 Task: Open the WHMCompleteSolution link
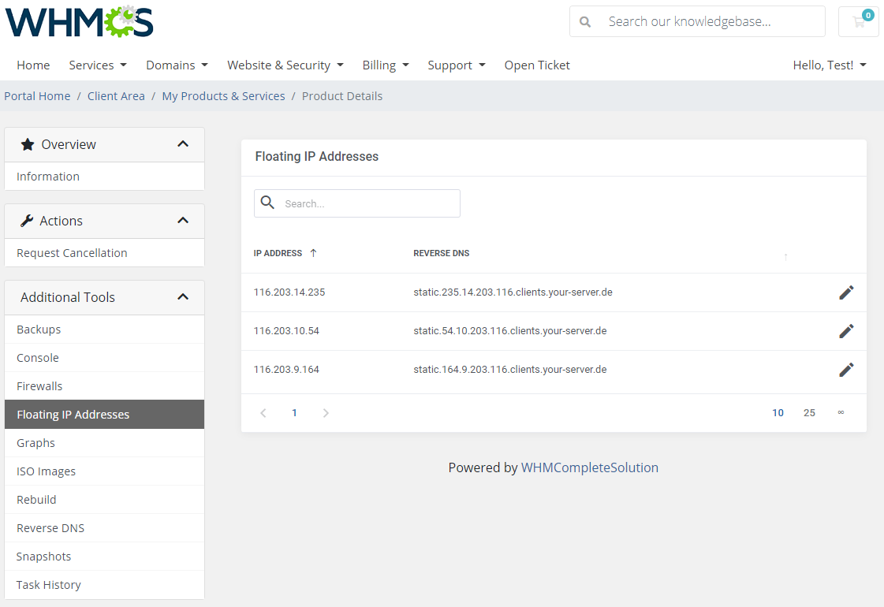coord(590,467)
